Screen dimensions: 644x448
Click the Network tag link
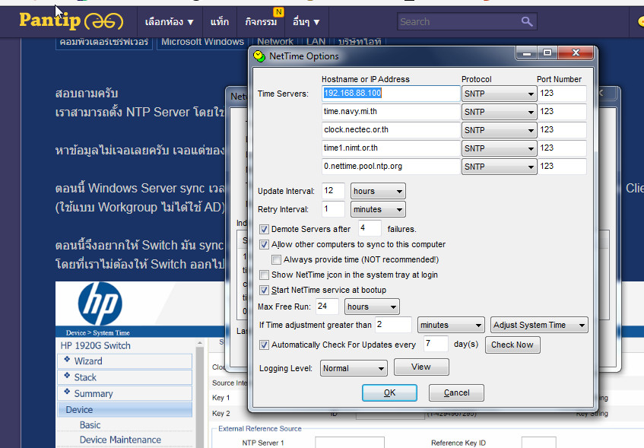tap(275, 42)
